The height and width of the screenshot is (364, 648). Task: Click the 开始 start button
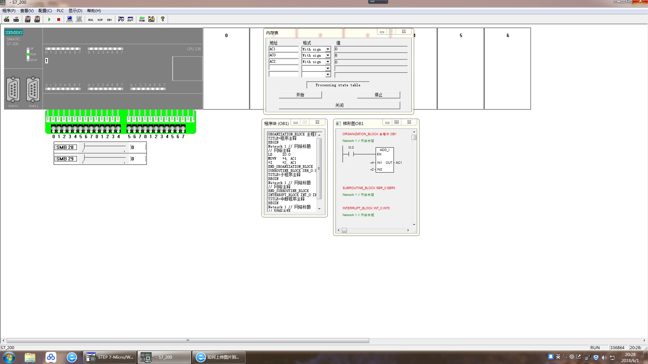300,95
